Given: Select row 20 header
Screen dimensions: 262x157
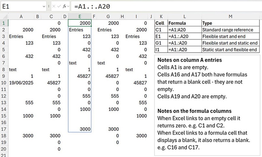Looking at the screenshot, I should (x=4, y=149).
